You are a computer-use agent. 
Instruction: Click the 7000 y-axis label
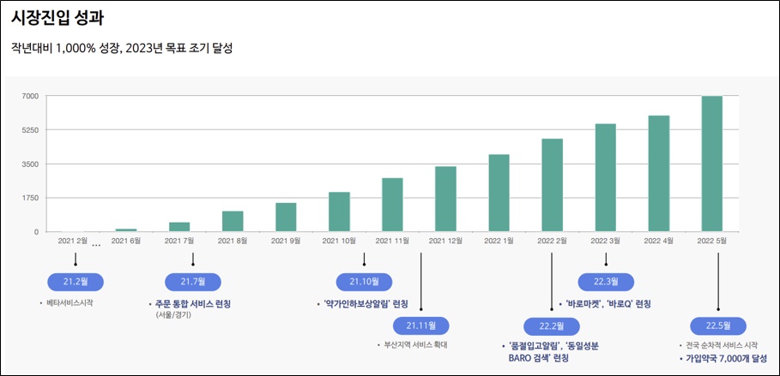click(x=32, y=95)
